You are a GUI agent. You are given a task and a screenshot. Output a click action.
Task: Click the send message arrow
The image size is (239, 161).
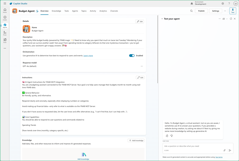[x=230, y=150]
